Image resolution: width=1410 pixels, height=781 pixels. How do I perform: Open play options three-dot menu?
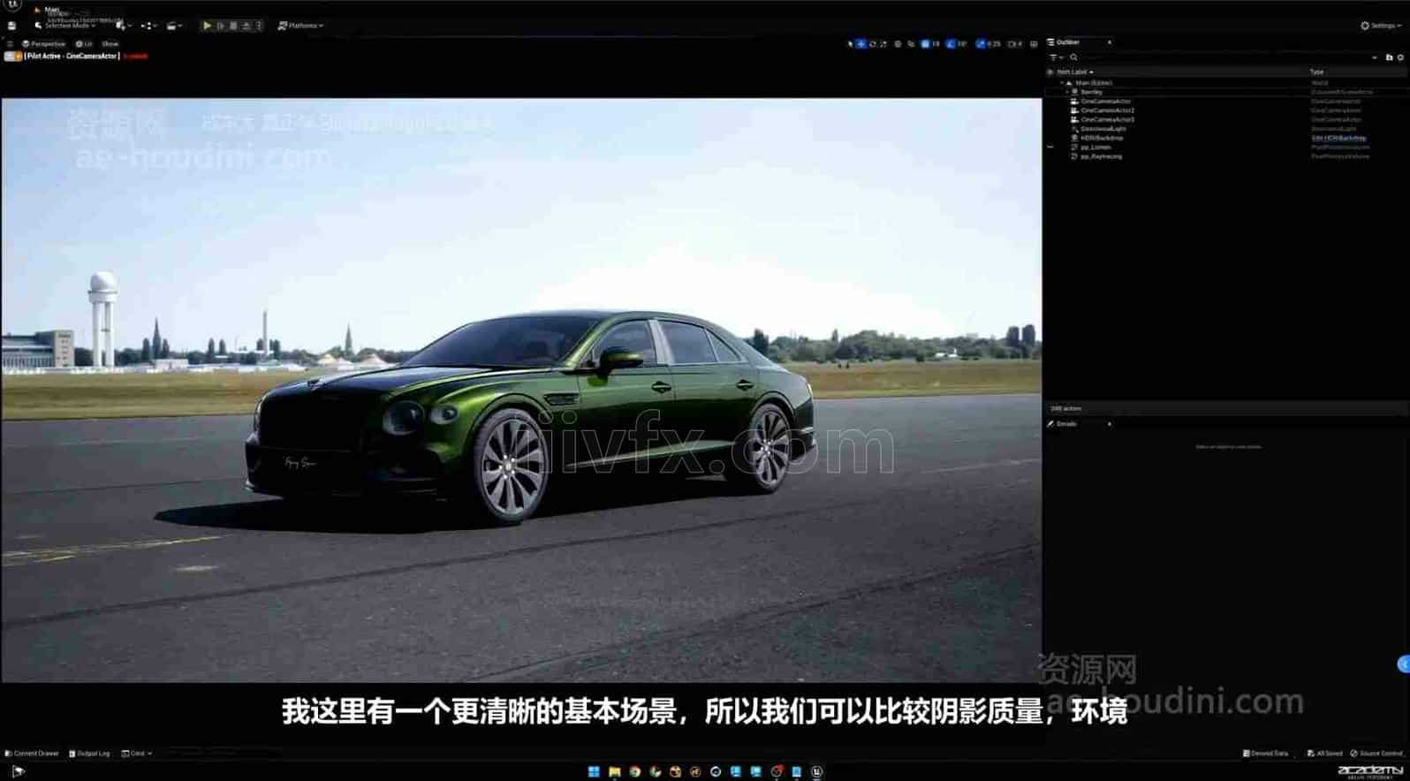[x=258, y=26]
